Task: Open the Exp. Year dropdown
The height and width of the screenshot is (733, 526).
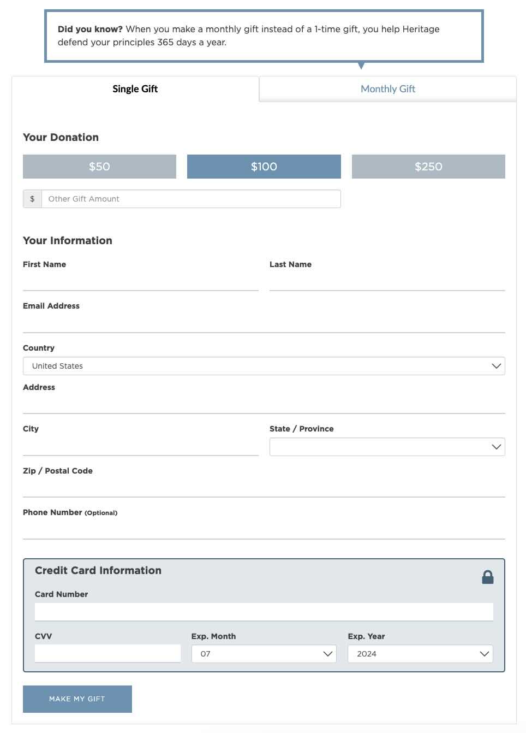Action: coord(420,654)
